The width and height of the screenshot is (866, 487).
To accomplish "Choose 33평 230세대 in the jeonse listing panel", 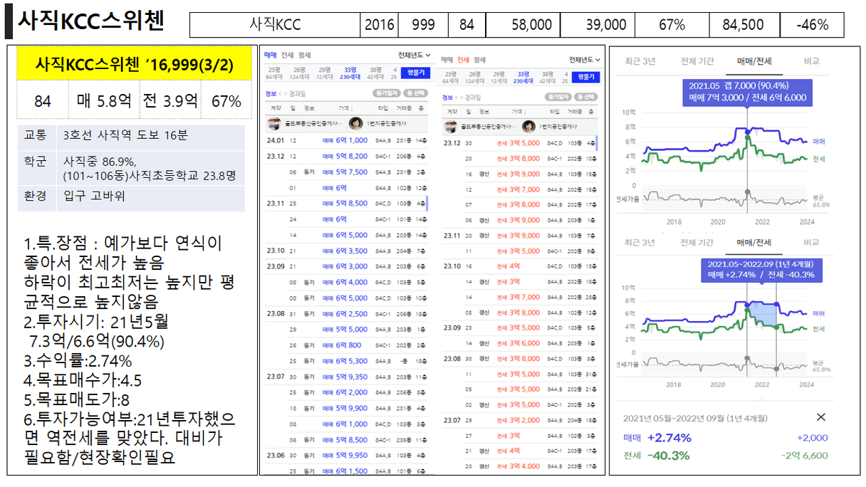I will pos(523,76).
